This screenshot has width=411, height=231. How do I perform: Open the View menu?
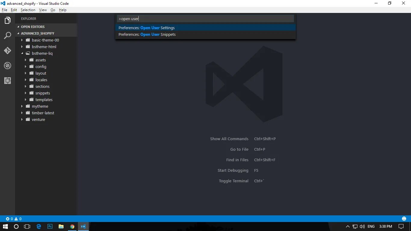(43, 10)
